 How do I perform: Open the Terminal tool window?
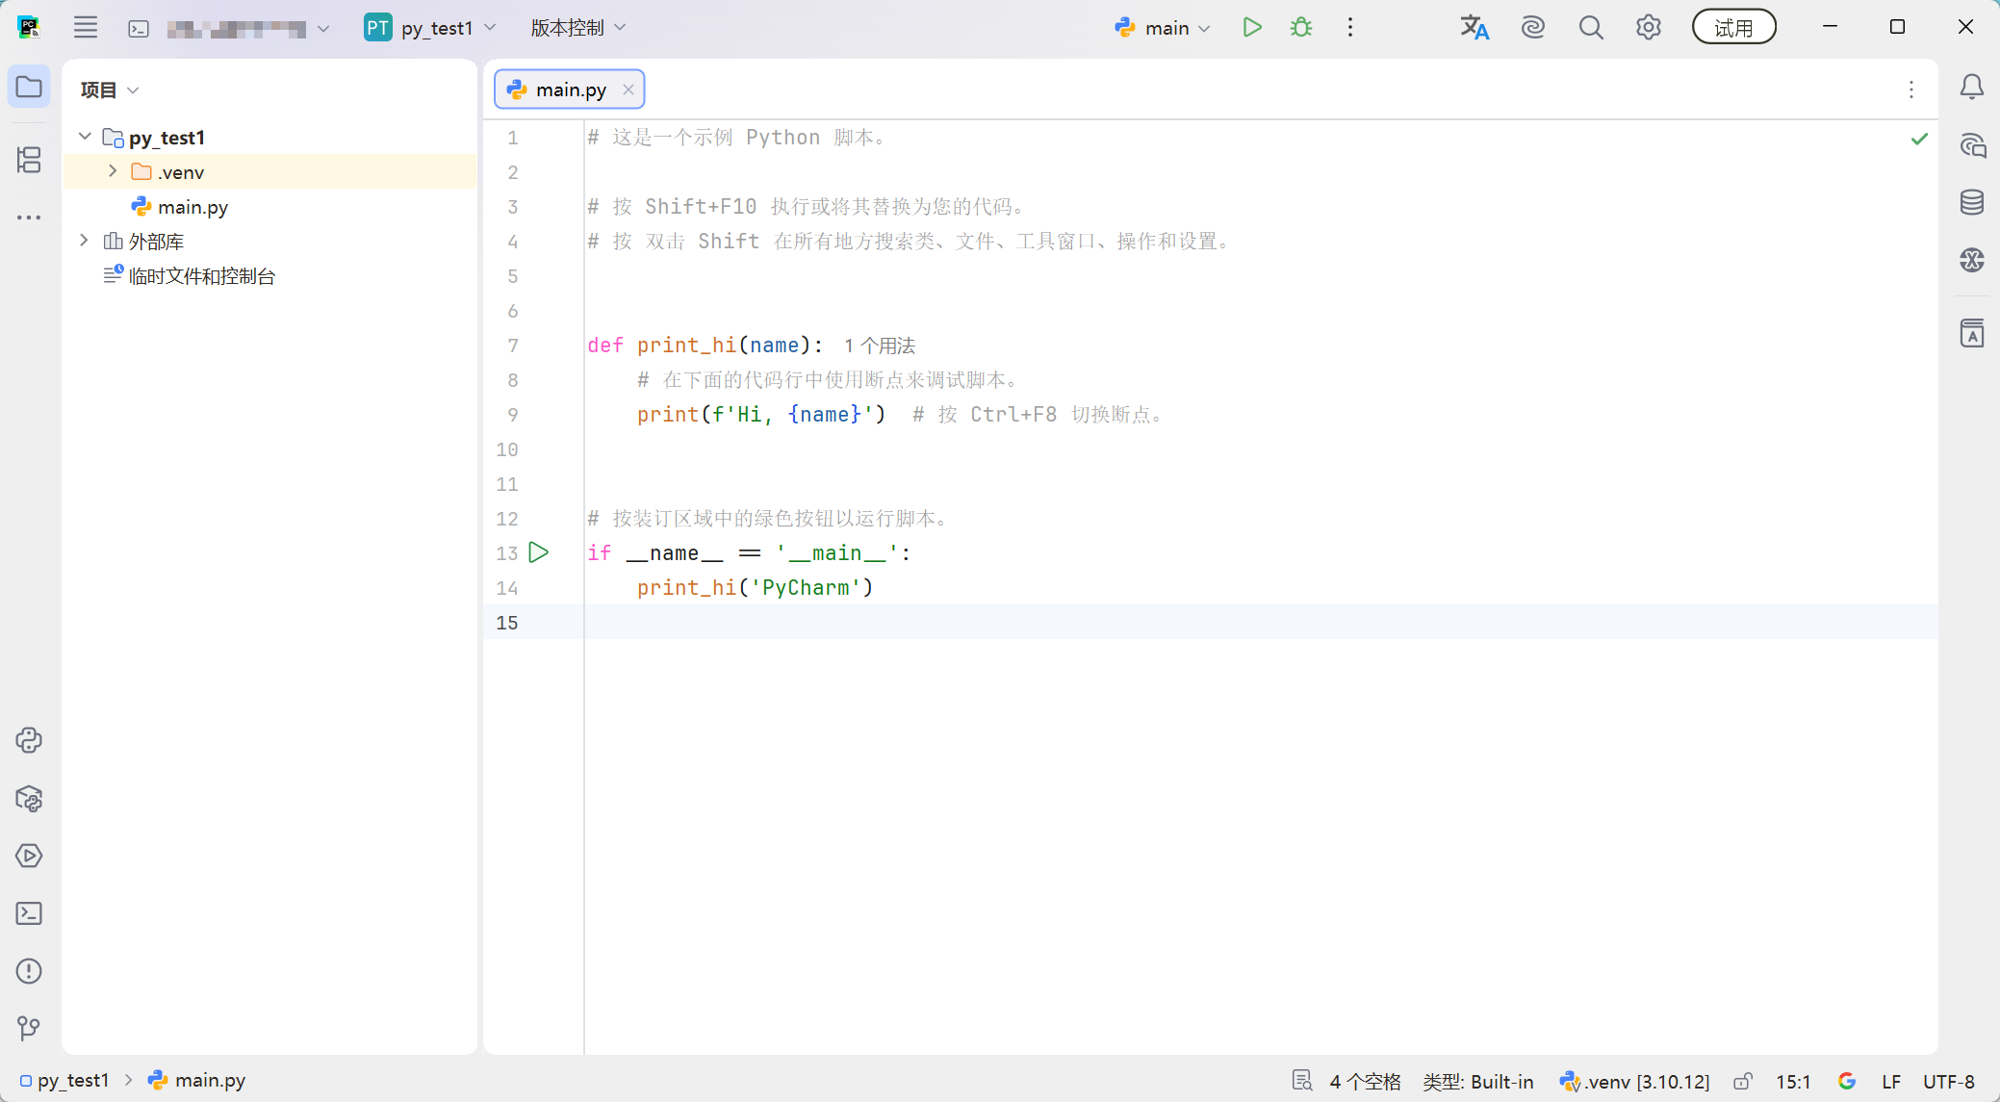click(29, 913)
